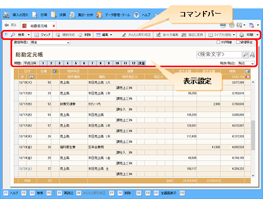The image size is (263, 199).
Task: Expand the 印刷 dropdown arrow
Action: [x=257, y=35]
